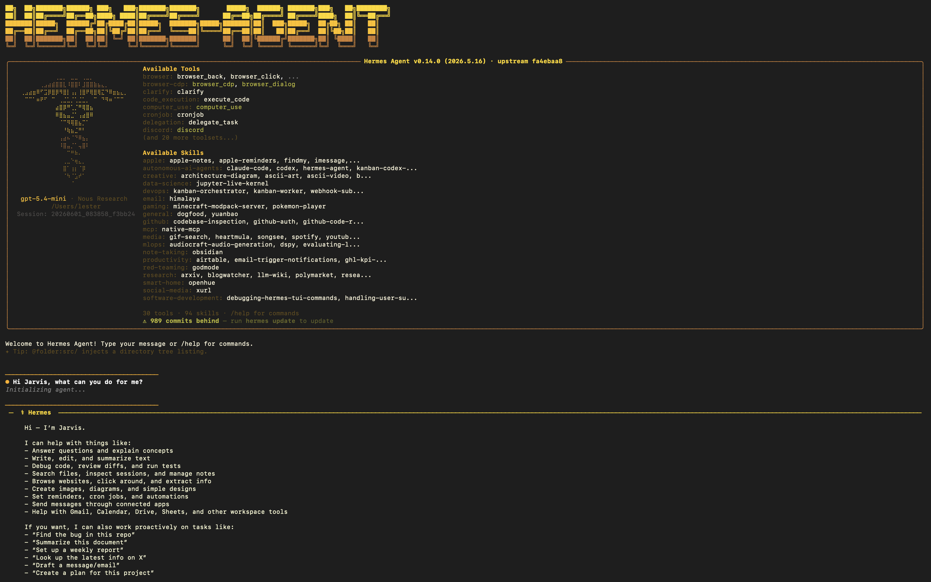Click the Nous Research label
The image size is (931, 582).
[103, 199]
